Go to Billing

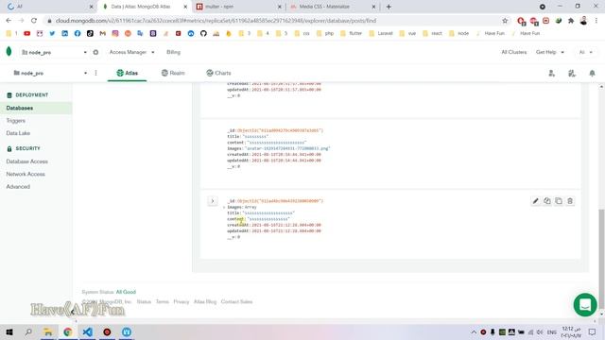pyautogui.click(x=173, y=52)
